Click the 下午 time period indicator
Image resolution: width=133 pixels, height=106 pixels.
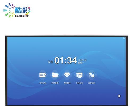[50, 62]
